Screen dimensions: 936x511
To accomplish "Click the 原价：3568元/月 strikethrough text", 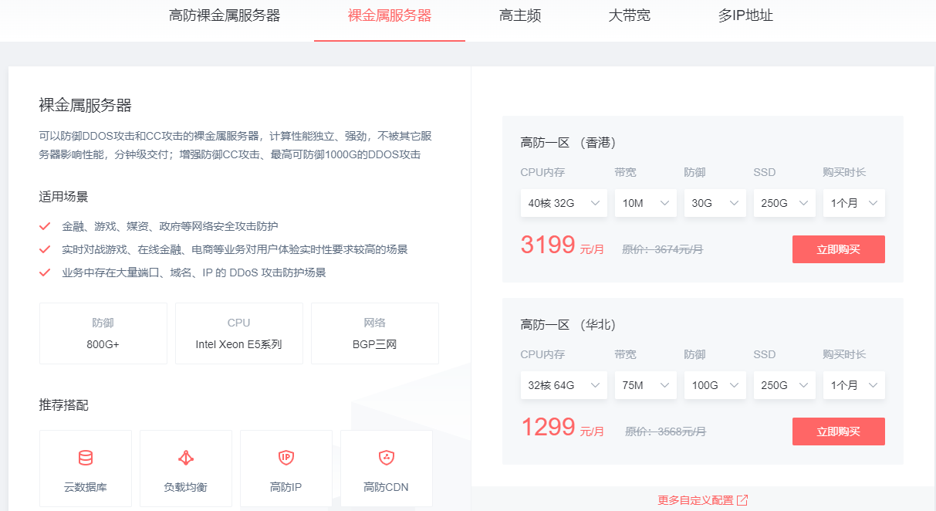I will click(665, 431).
